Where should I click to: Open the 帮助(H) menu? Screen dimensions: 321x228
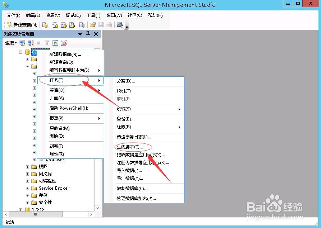point(155,15)
